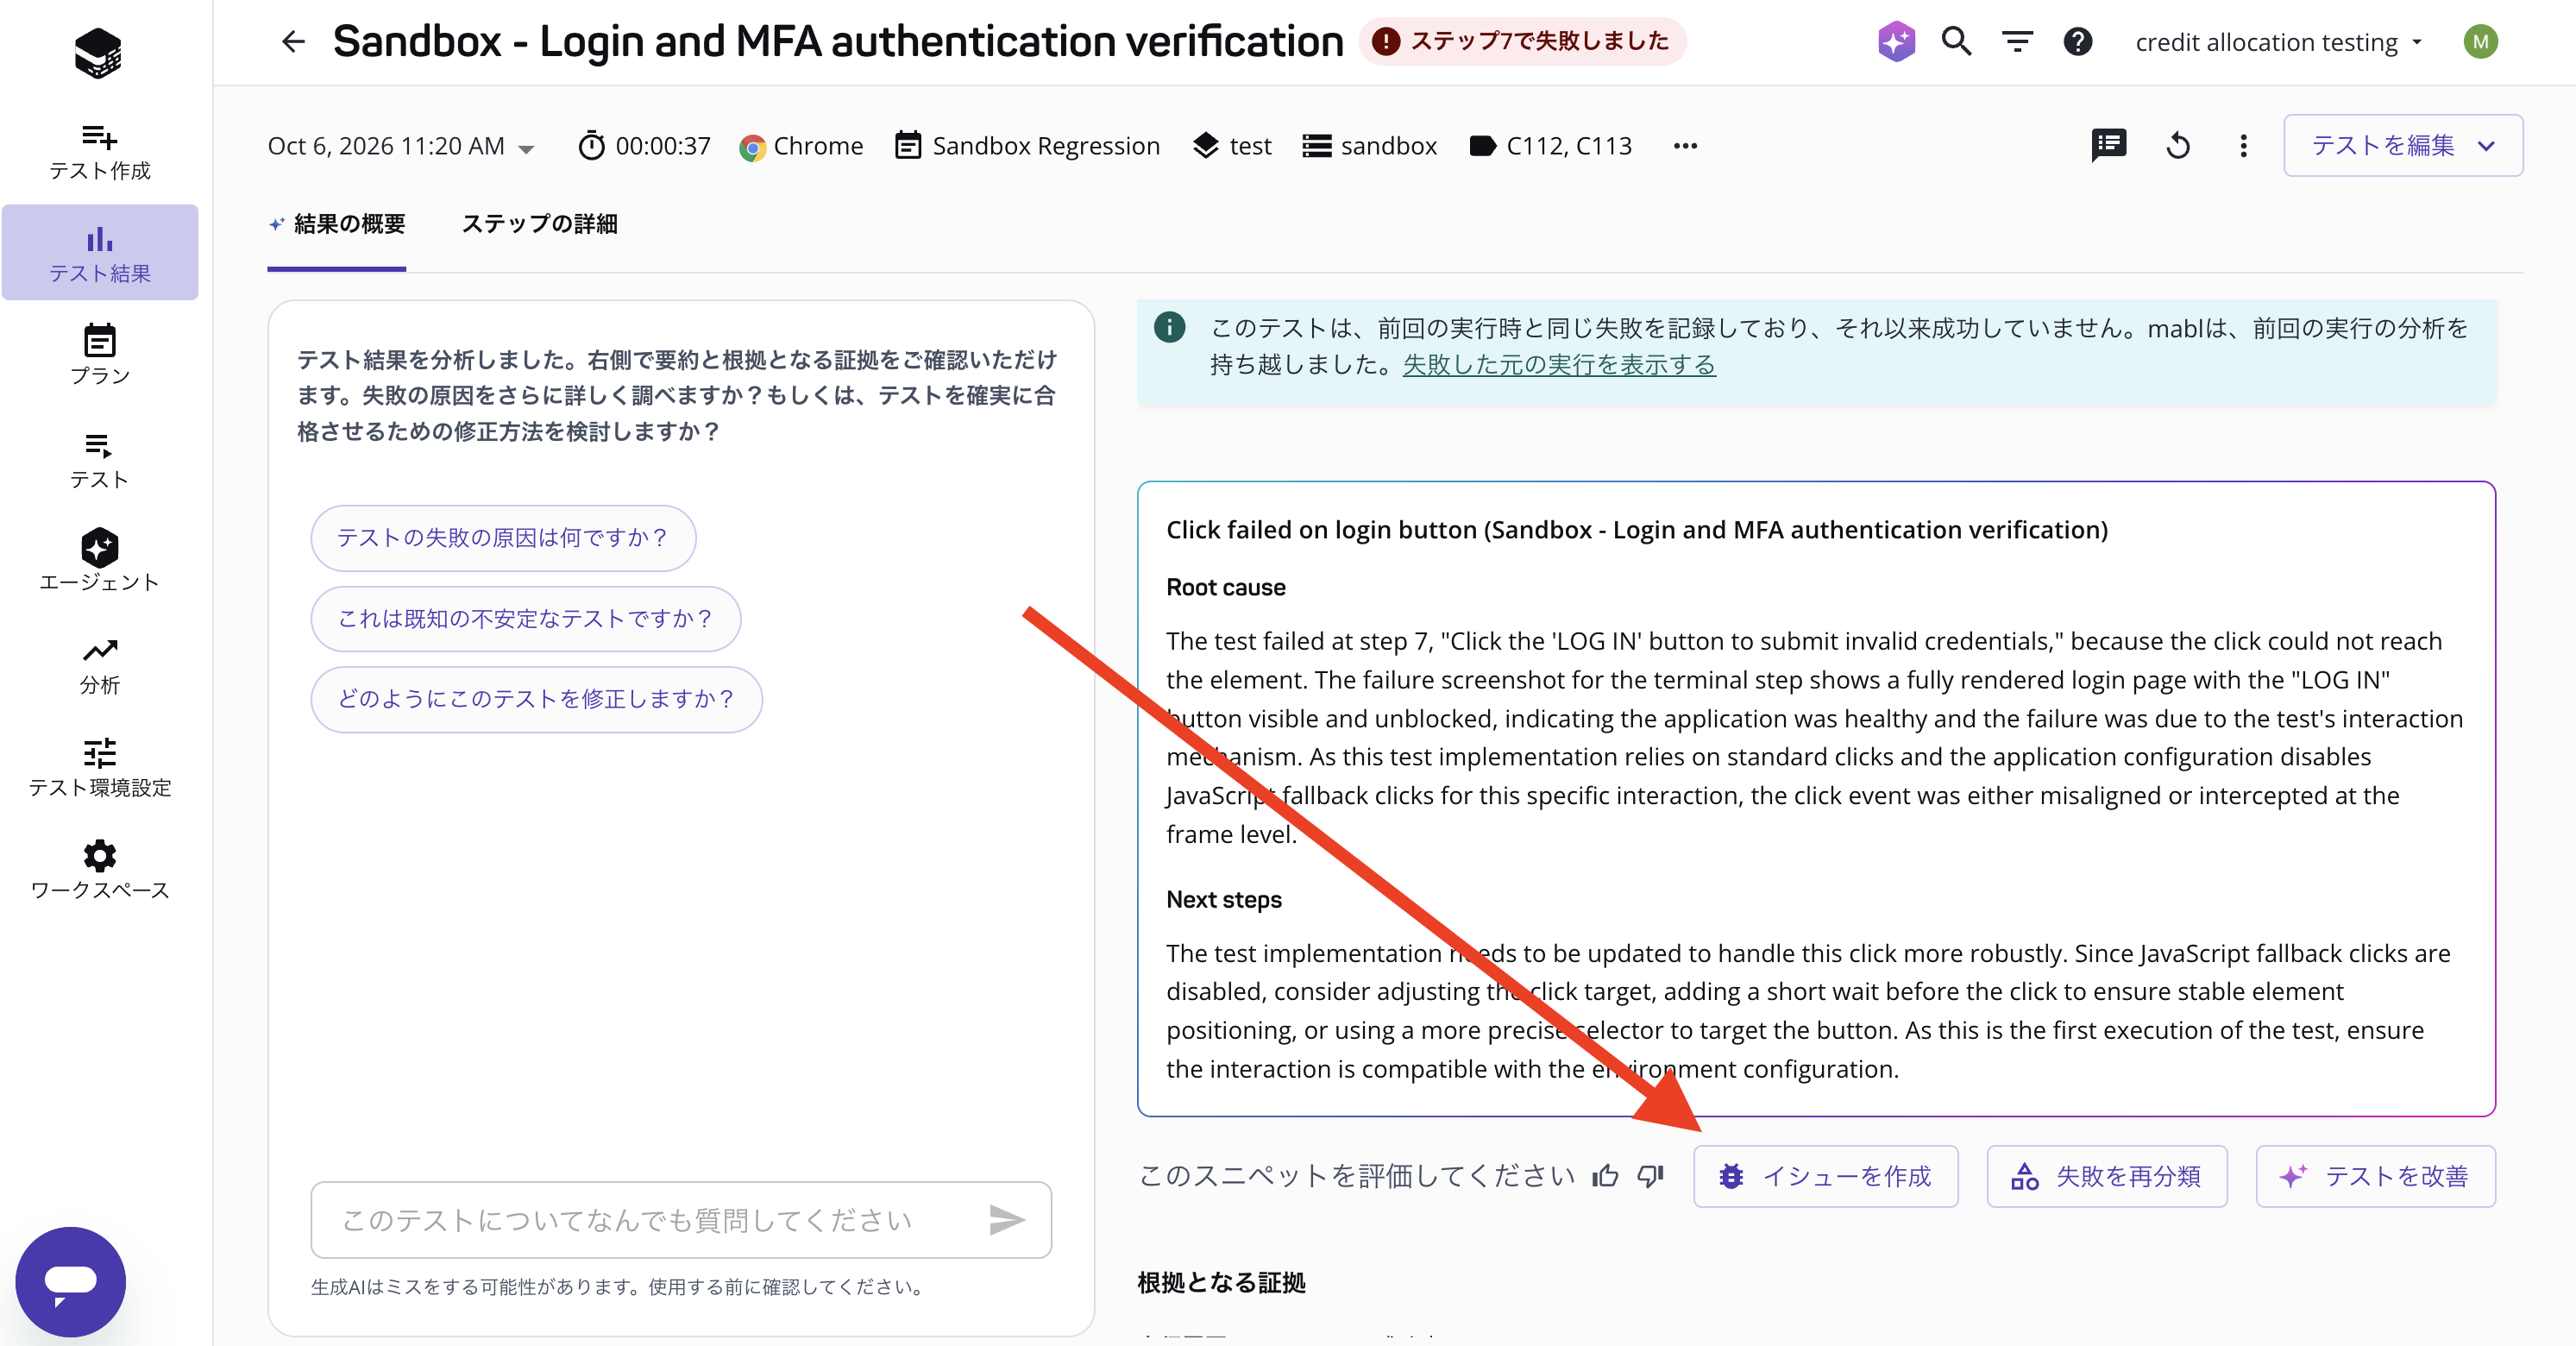Open the filter list icon in header
The image size is (2576, 1346).
pyautogui.click(x=2017, y=42)
